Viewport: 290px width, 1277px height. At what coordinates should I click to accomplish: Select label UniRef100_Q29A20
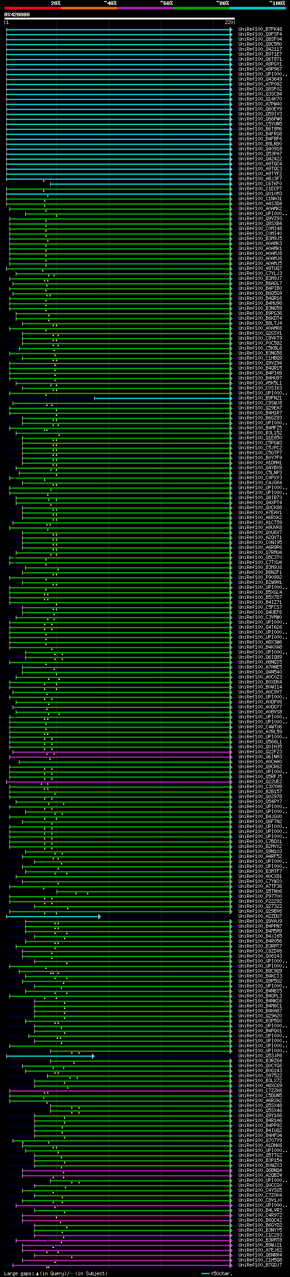pyautogui.click(x=260, y=1016)
